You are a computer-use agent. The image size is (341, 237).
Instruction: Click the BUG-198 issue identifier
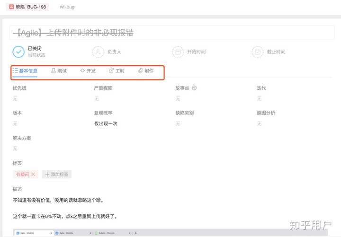pos(36,7)
